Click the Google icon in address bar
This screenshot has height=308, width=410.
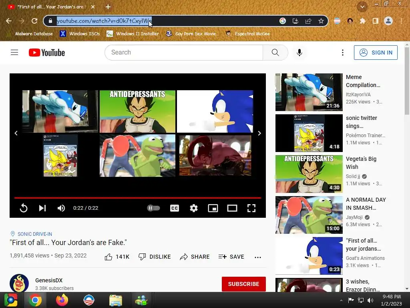click(x=282, y=21)
